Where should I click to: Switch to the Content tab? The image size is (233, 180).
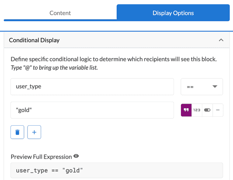[60, 13]
